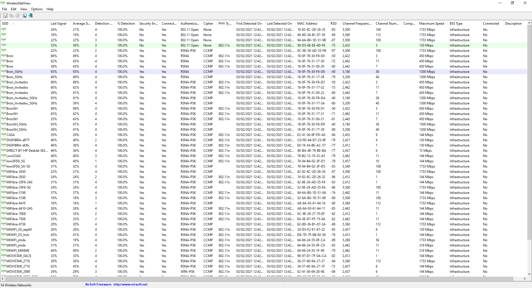Select the CASA network name

11,135
